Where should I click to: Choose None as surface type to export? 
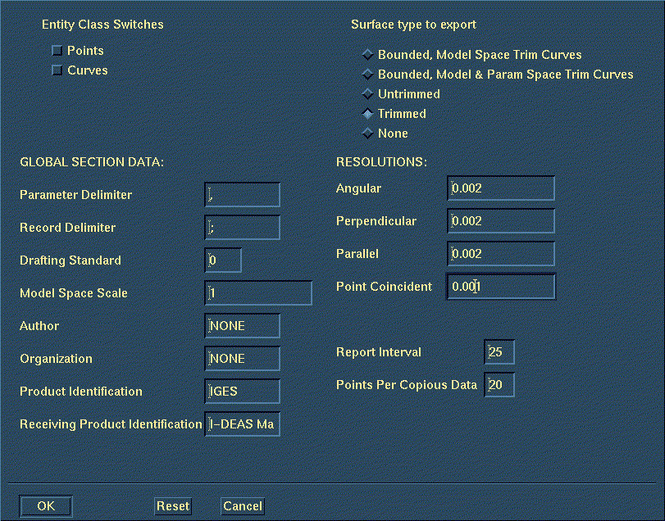point(368,134)
